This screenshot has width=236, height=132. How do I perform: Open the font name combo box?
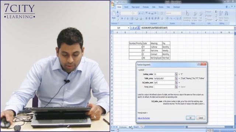[126, 13]
